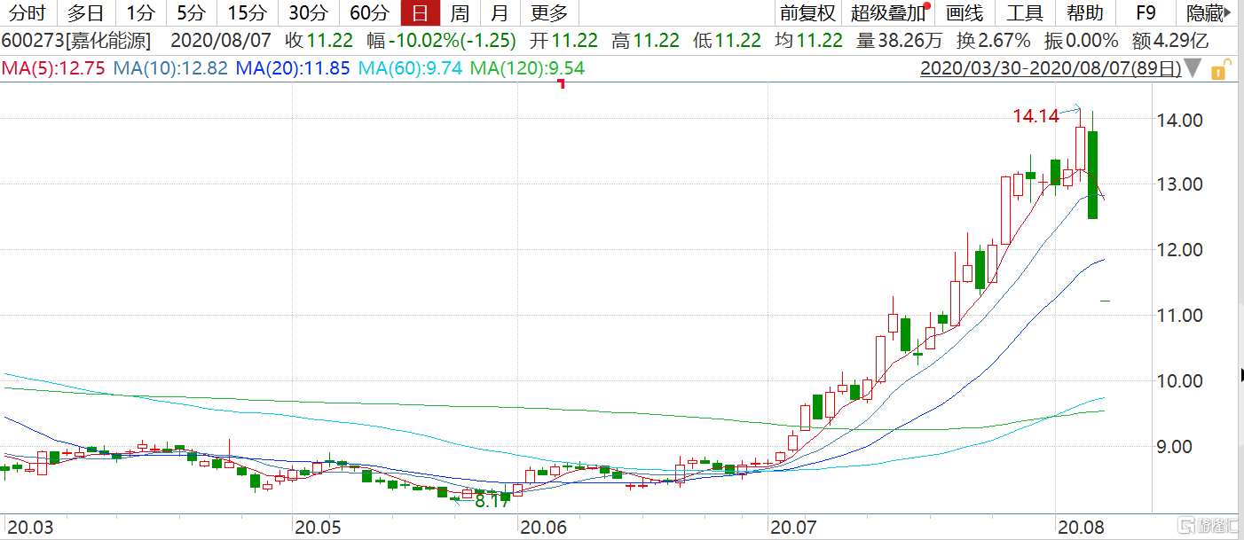Switch to the 月 monthly tab
Viewport: 1244px width, 540px height.
pos(500,12)
